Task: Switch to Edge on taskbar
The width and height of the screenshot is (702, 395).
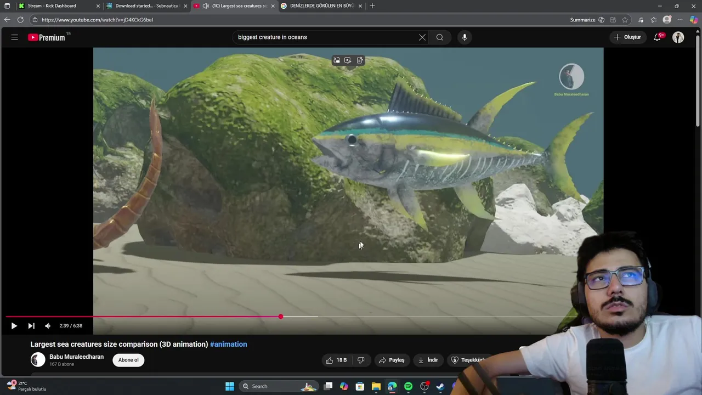Action: pos(392,386)
